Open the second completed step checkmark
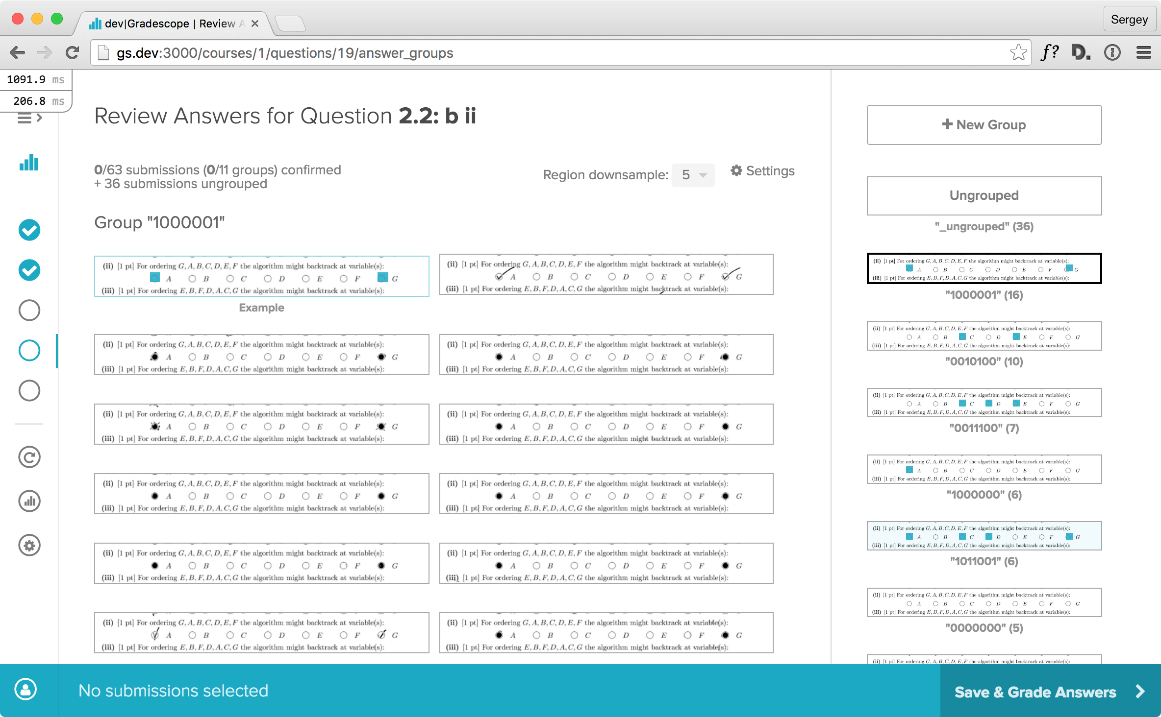Viewport: 1161px width, 717px height. point(29,270)
